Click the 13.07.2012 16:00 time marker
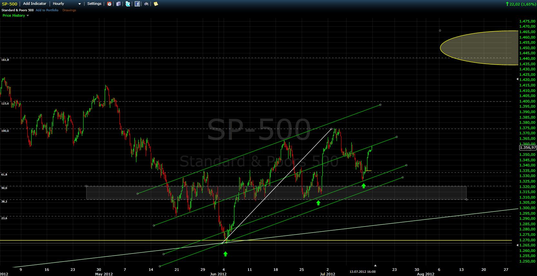Viewport: 537px width, 276px height. tap(363, 272)
